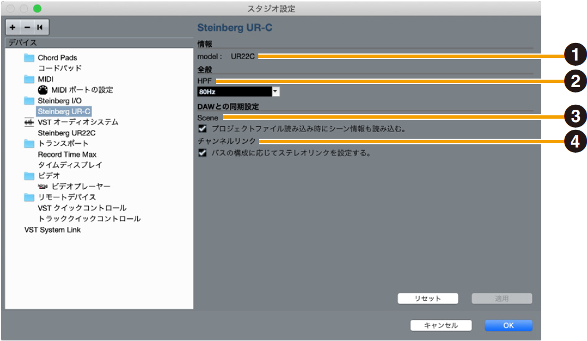Toggle the Scene load-on-project checkbox
Viewport: 587px width, 341px height.
click(203, 129)
